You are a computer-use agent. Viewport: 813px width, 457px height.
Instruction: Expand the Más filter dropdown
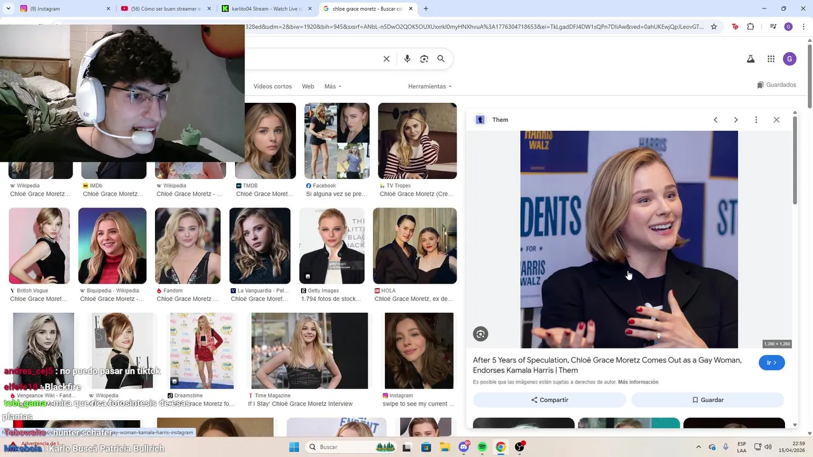click(333, 86)
